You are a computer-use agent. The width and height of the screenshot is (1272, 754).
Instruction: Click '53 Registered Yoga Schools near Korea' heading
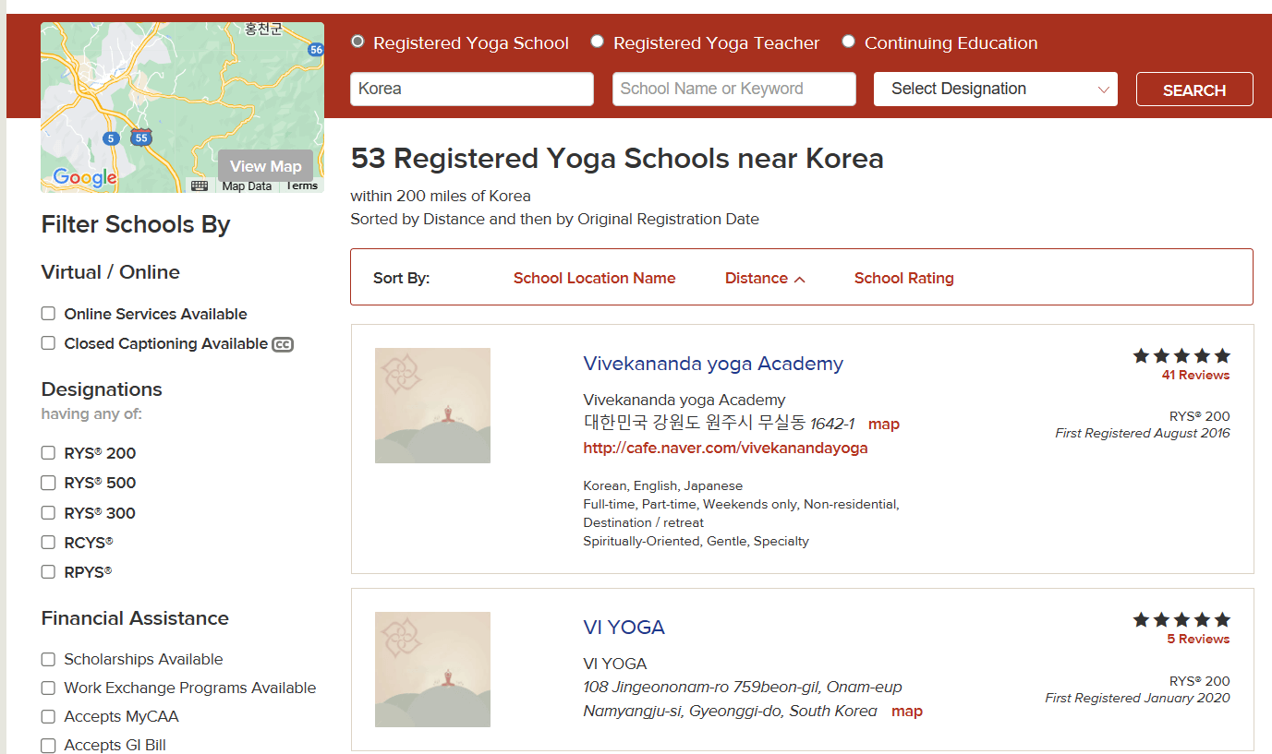pos(617,159)
